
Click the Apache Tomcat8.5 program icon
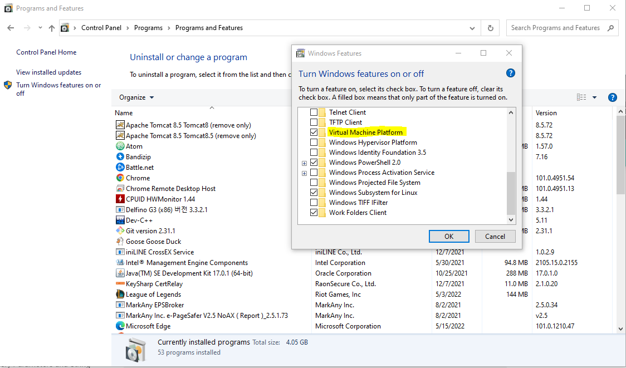click(120, 136)
